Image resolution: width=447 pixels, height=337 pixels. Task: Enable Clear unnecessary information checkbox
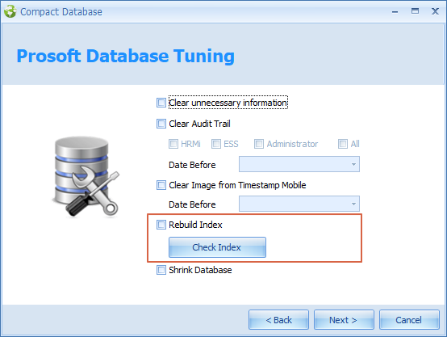tap(161, 103)
